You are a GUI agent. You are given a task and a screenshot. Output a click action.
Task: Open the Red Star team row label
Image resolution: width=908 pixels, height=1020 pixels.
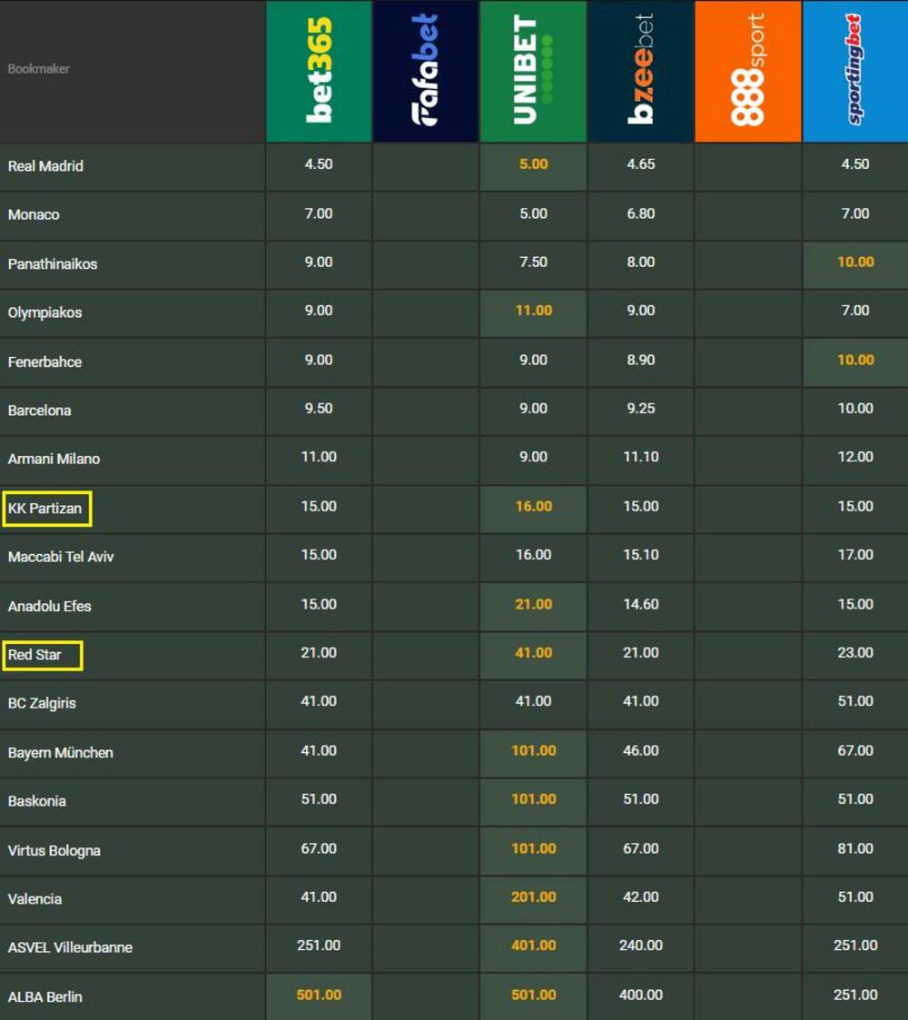pyautogui.click(x=35, y=655)
